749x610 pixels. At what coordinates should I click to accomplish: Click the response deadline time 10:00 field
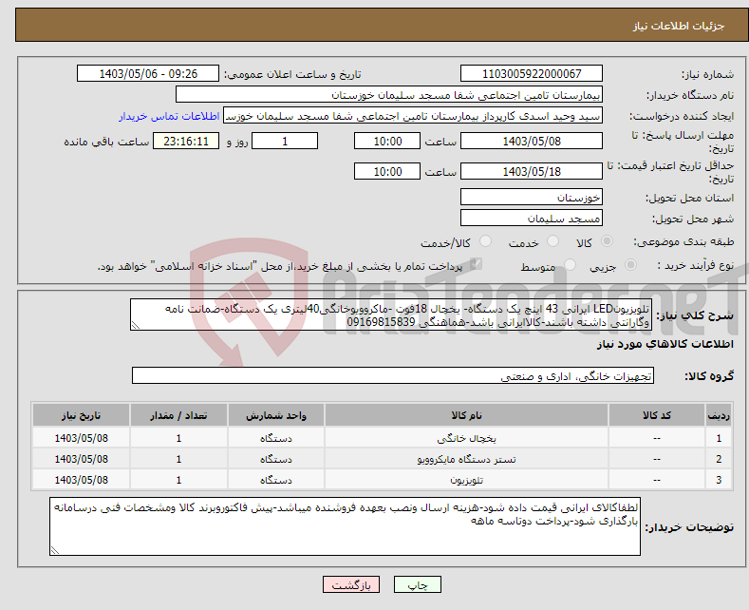tap(387, 141)
